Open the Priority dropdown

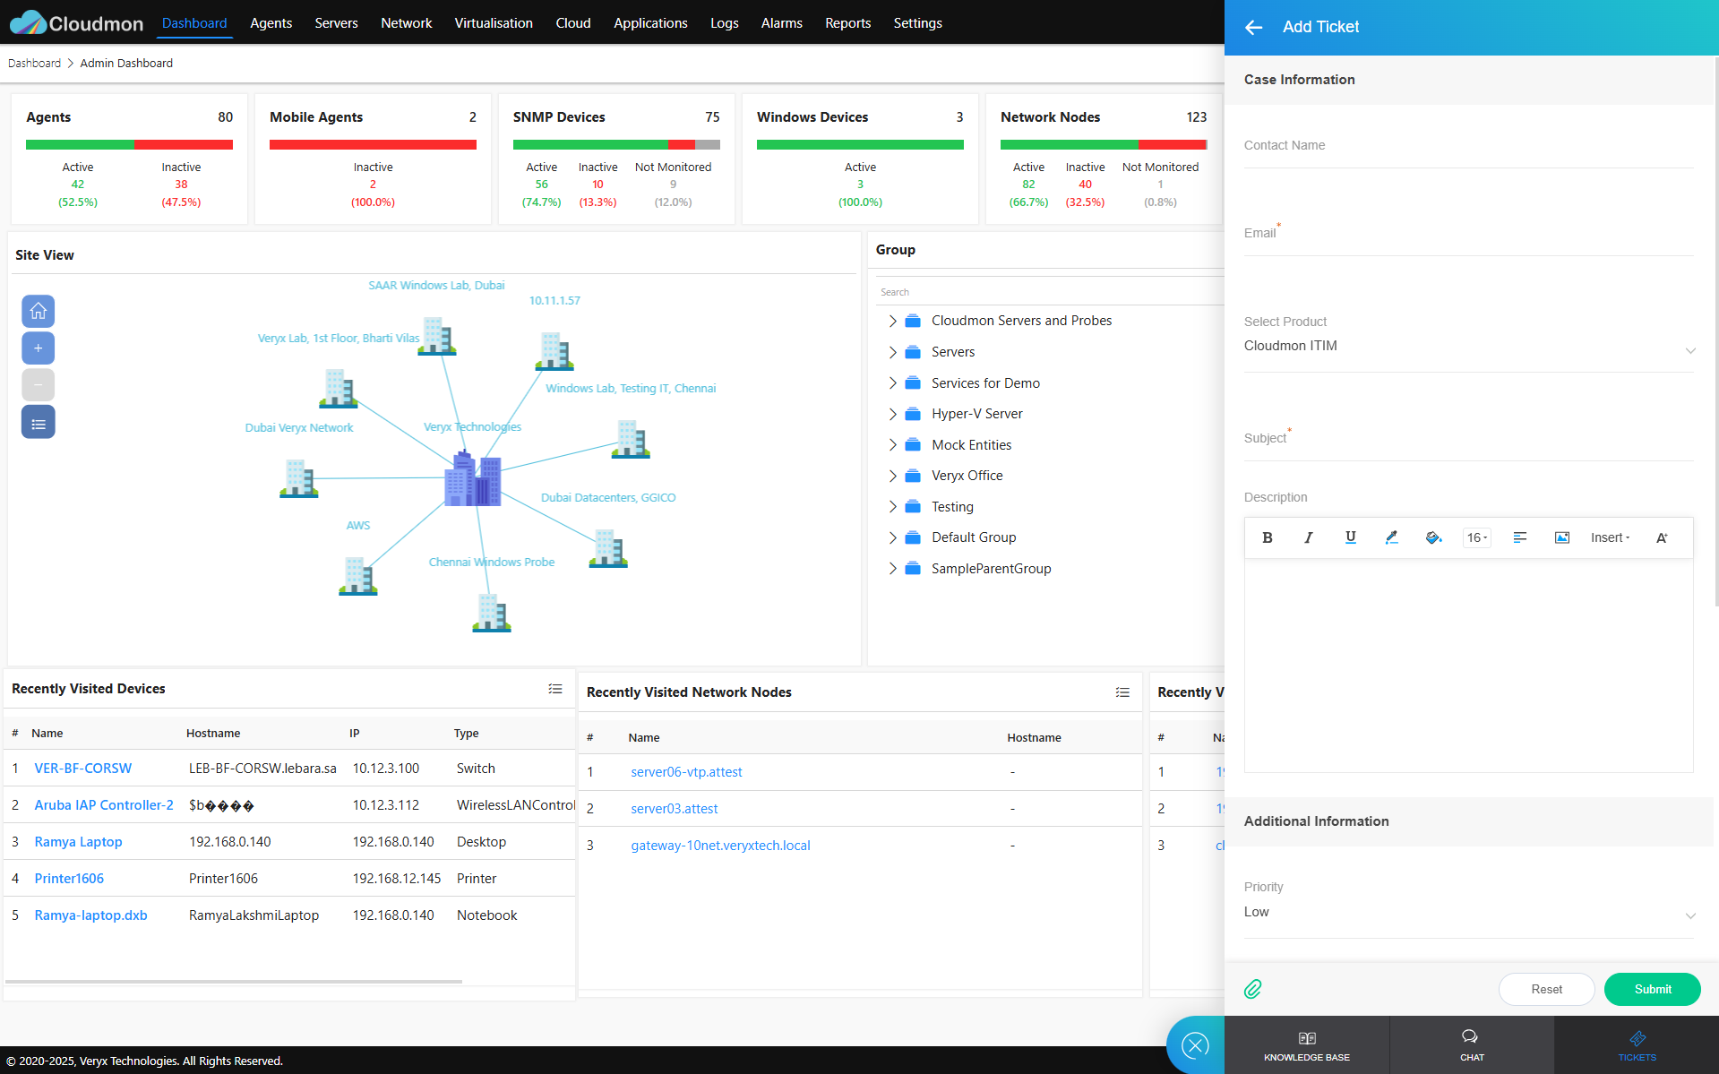click(x=1468, y=913)
